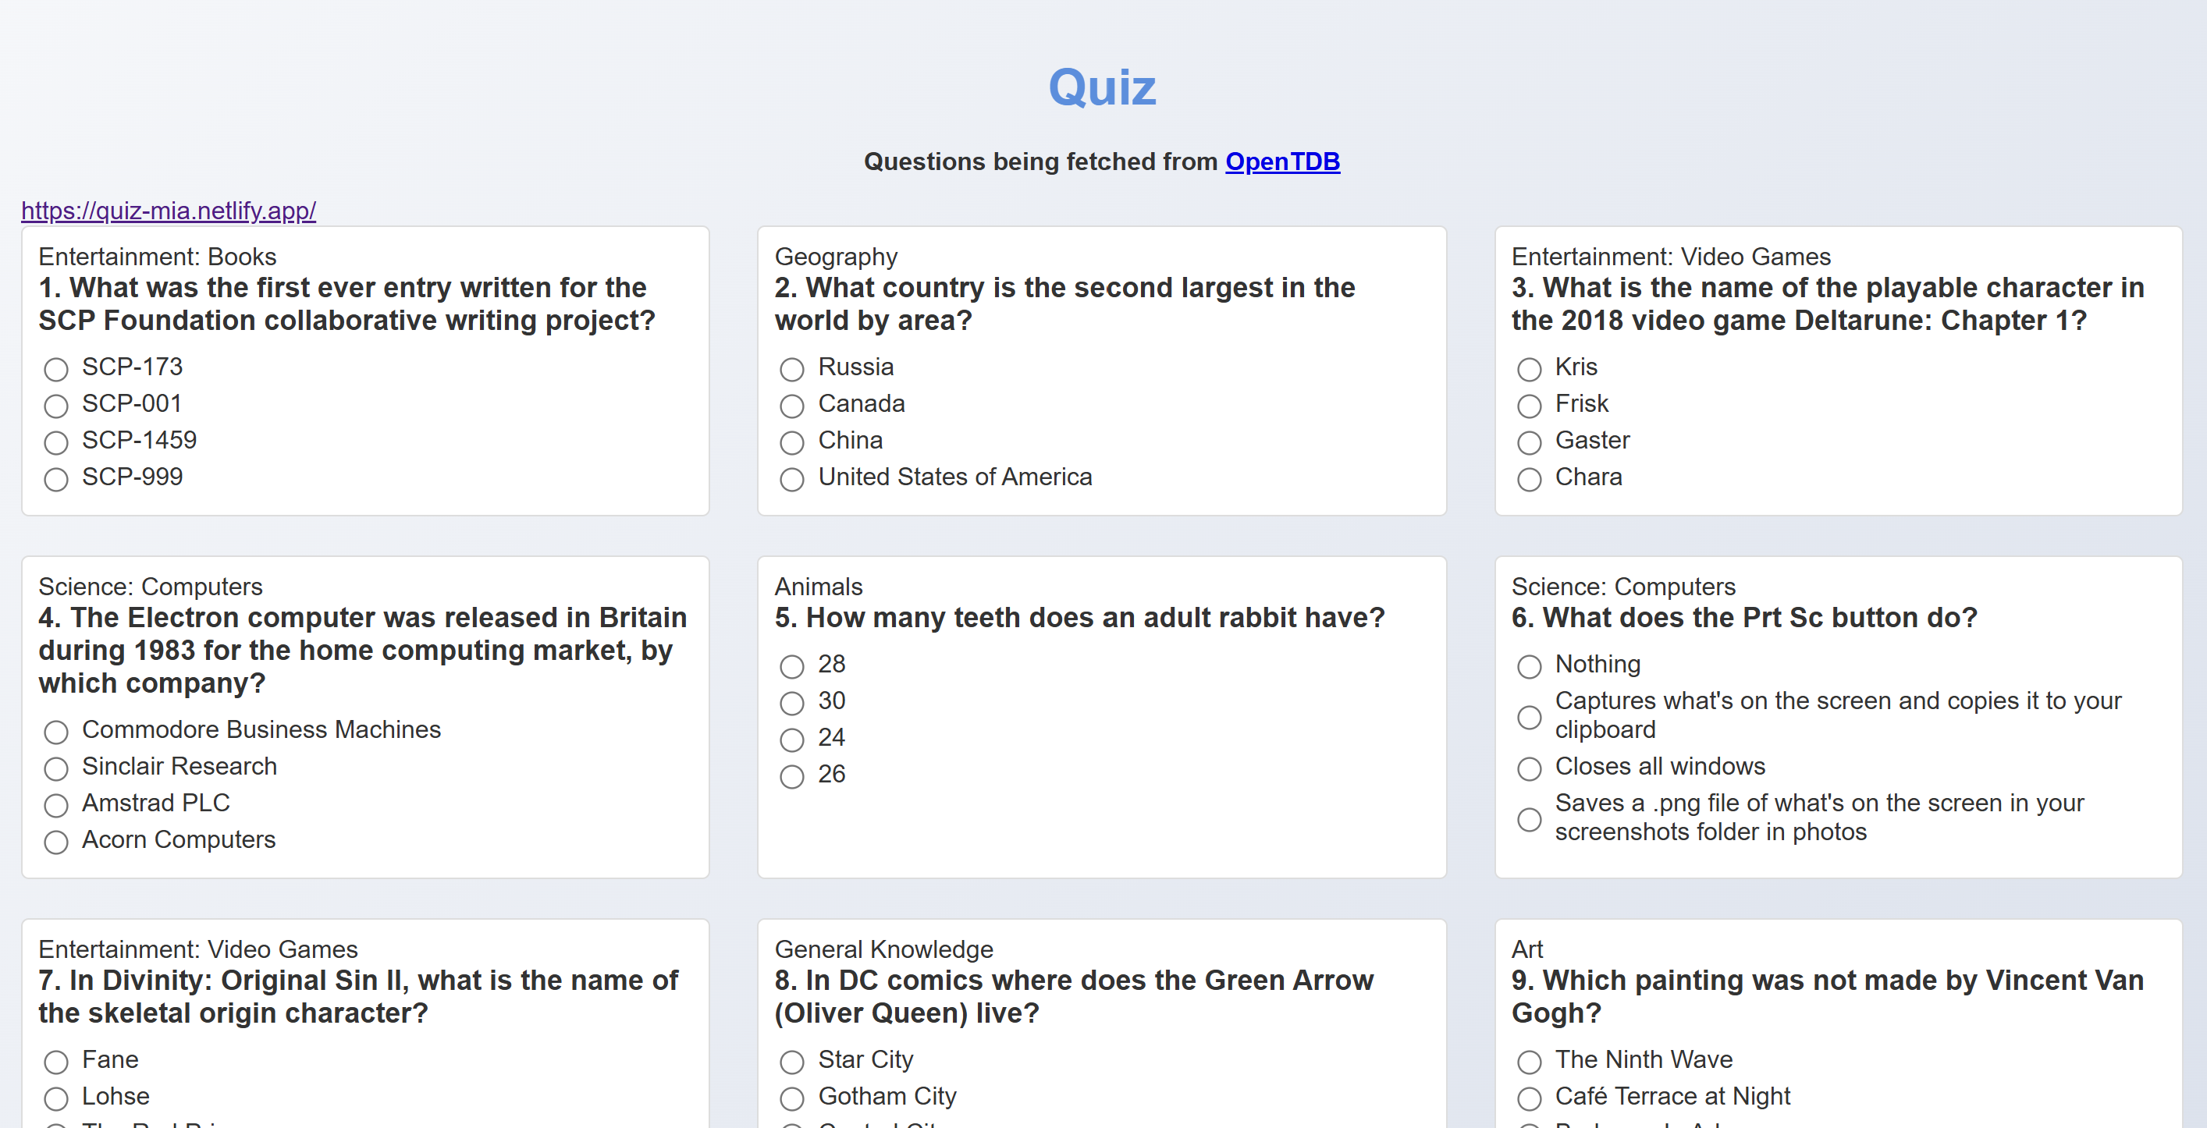Select Canada as the answer
Image resolution: width=2207 pixels, height=1128 pixels.
pyautogui.click(x=791, y=406)
